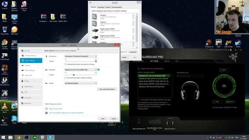Switch to Communications tab in Sound dialog
Viewport: 249px width, 140px height.
coord(117,7)
